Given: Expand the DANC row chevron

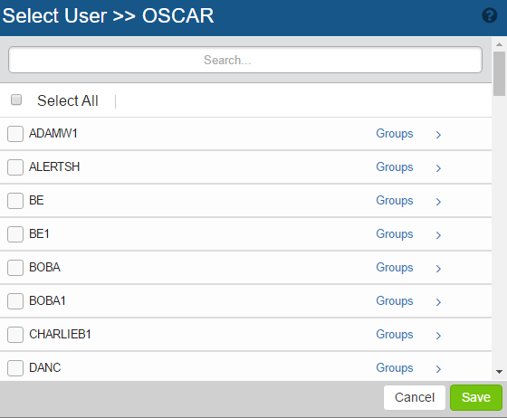Looking at the screenshot, I should click(438, 368).
